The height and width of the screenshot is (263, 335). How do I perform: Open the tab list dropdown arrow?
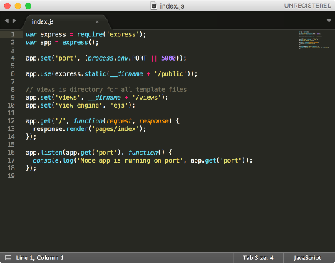tap(329, 21)
